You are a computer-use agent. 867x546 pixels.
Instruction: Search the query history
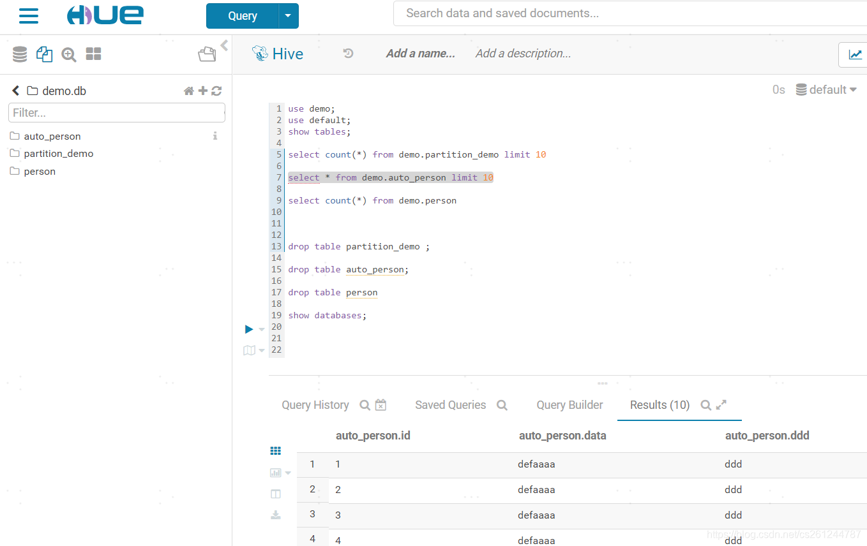365,405
